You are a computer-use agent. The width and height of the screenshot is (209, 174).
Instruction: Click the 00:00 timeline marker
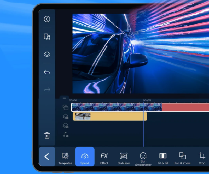pos(73,100)
